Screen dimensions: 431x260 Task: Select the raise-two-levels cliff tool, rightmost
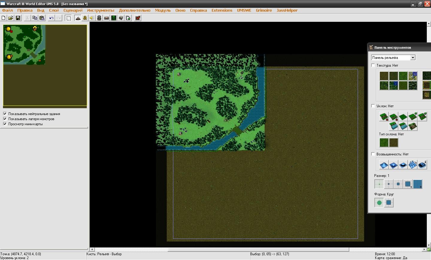pyautogui.click(x=422, y=117)
